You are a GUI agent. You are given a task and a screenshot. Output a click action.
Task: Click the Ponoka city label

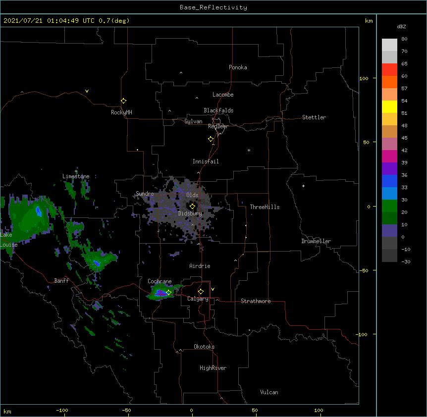(x=238, y=67)
